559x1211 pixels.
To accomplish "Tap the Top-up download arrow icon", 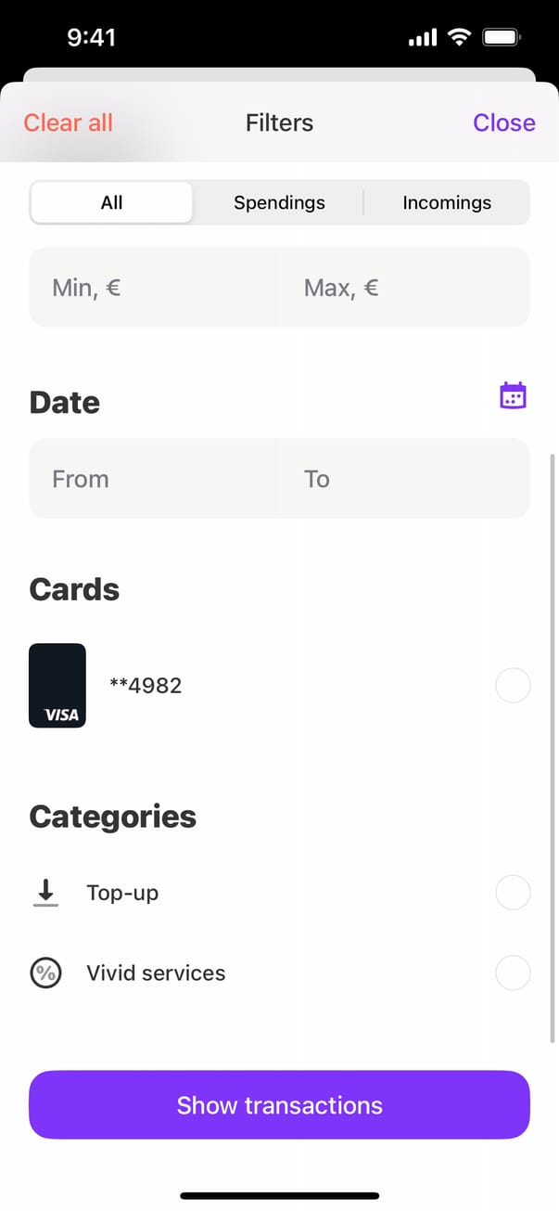I will (44, 893).
